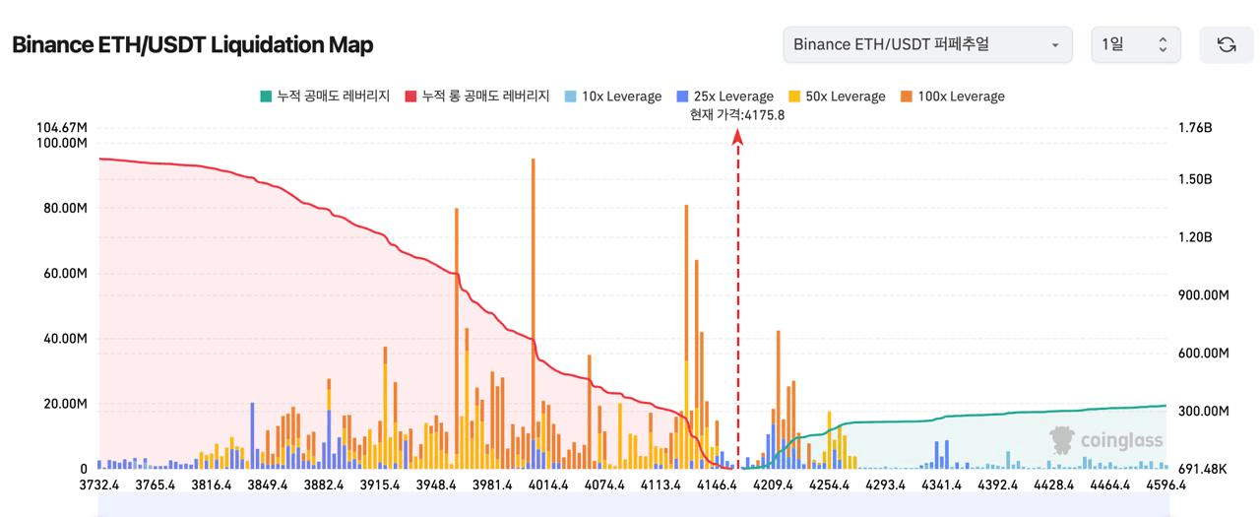Click the refresh chart icon button

point(1227,45)
